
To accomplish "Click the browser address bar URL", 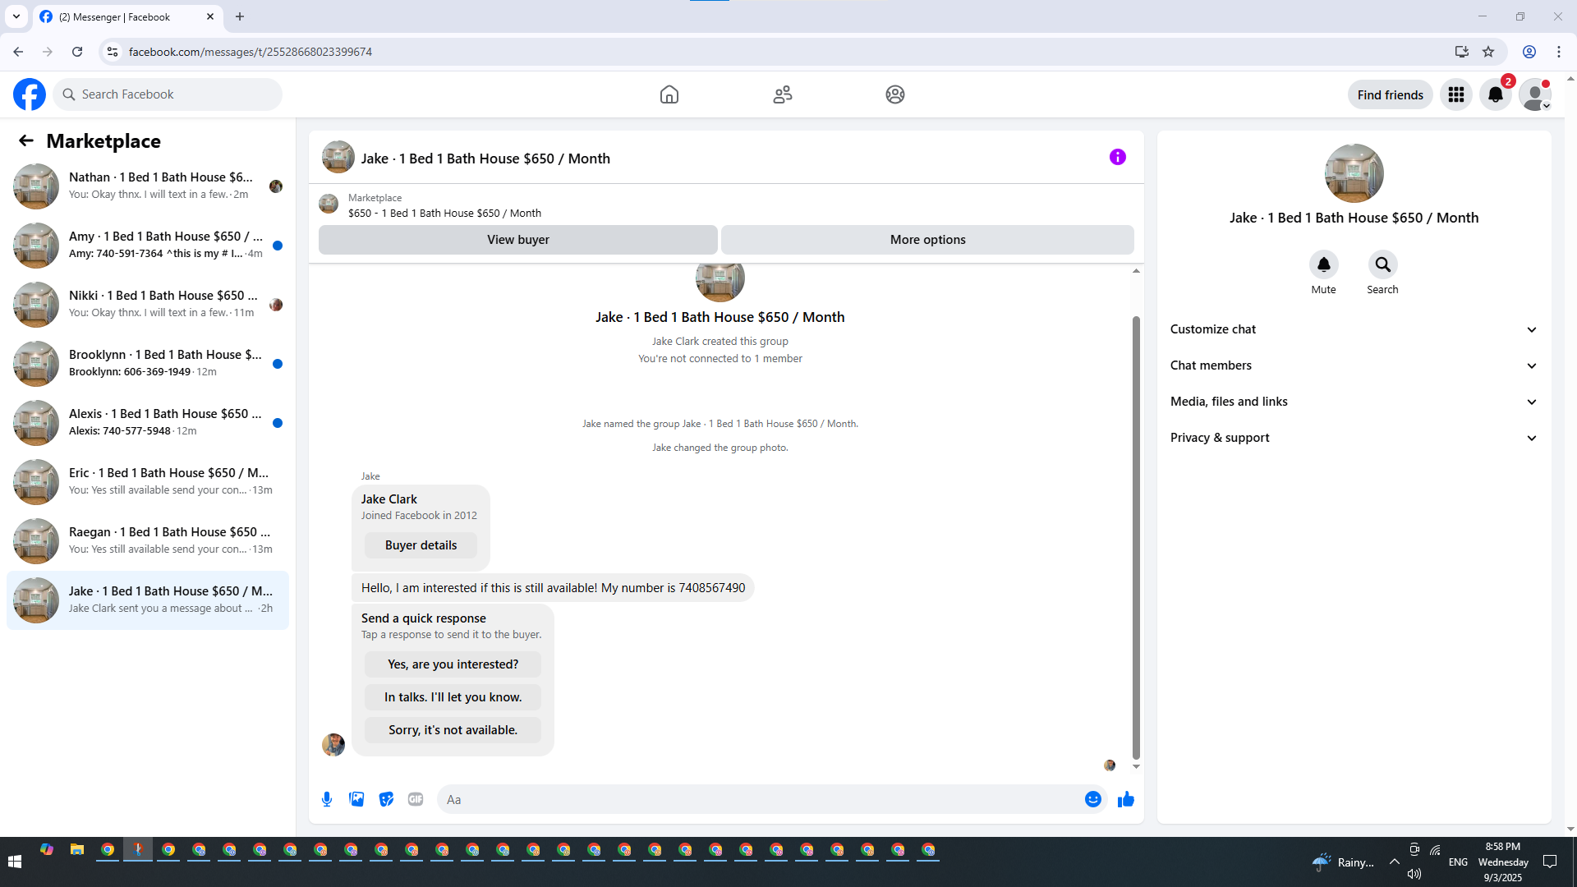I will coord(251,52).
